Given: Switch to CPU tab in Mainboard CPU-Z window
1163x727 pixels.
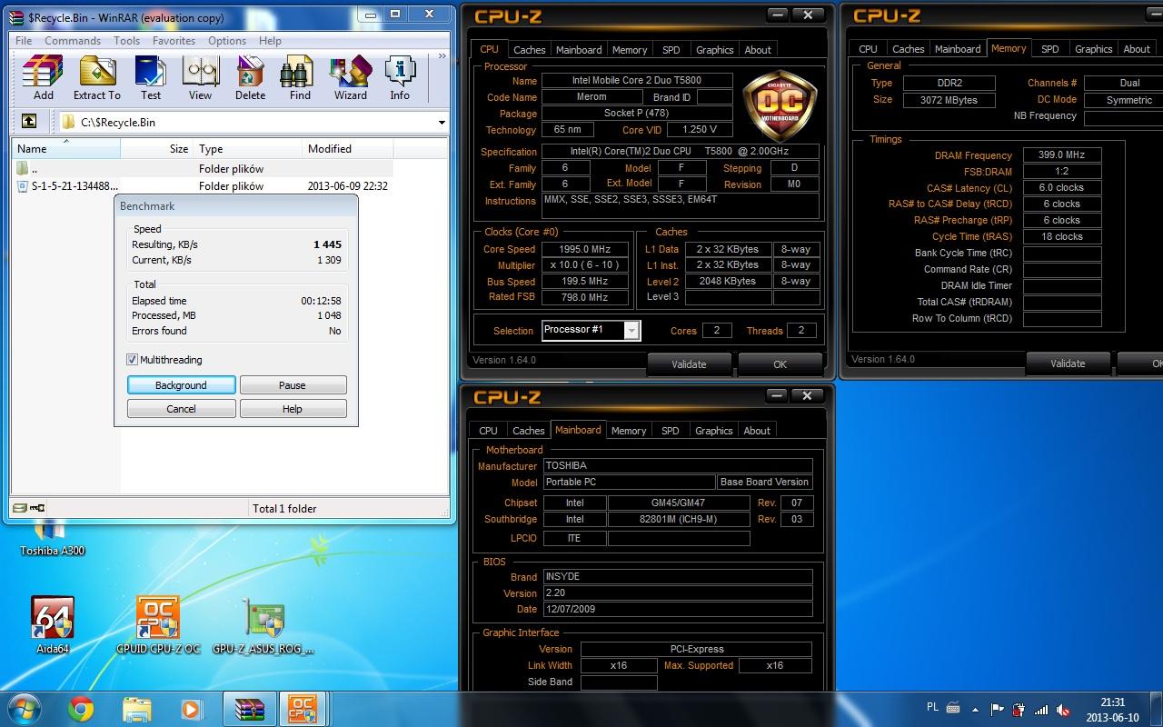Looking at the screenshot, I should (x=489, y=431).
